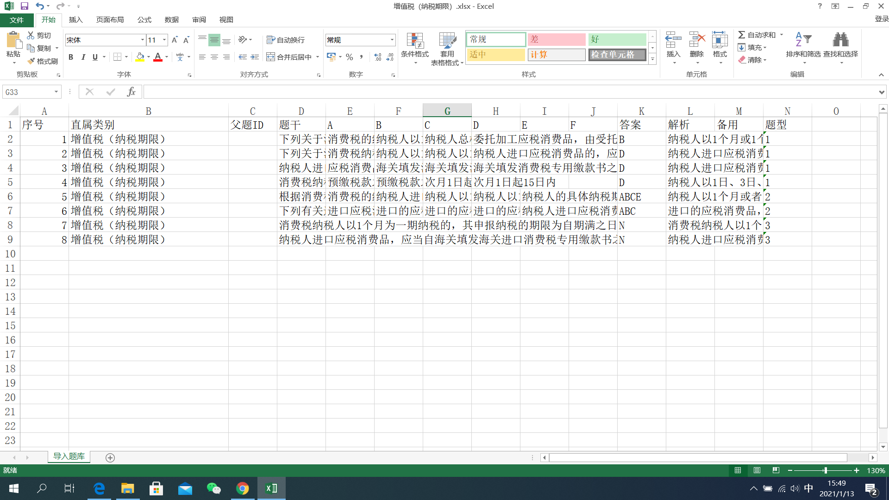Click the Comma style icon

(361, 56)
